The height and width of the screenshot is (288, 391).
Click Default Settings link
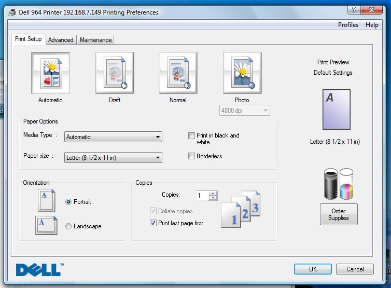pyautogui.click(x=333, y=73)
